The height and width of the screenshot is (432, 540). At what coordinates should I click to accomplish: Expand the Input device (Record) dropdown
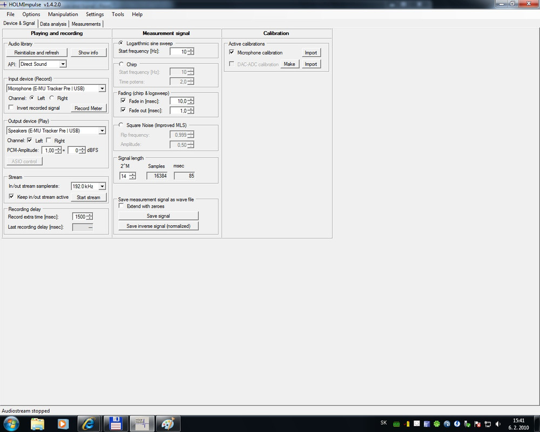click(102, 89)
